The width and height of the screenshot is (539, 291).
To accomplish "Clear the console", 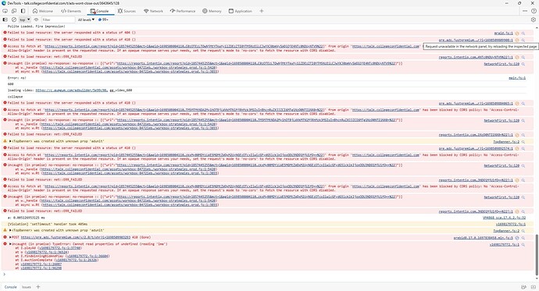I will coord(14,20).
